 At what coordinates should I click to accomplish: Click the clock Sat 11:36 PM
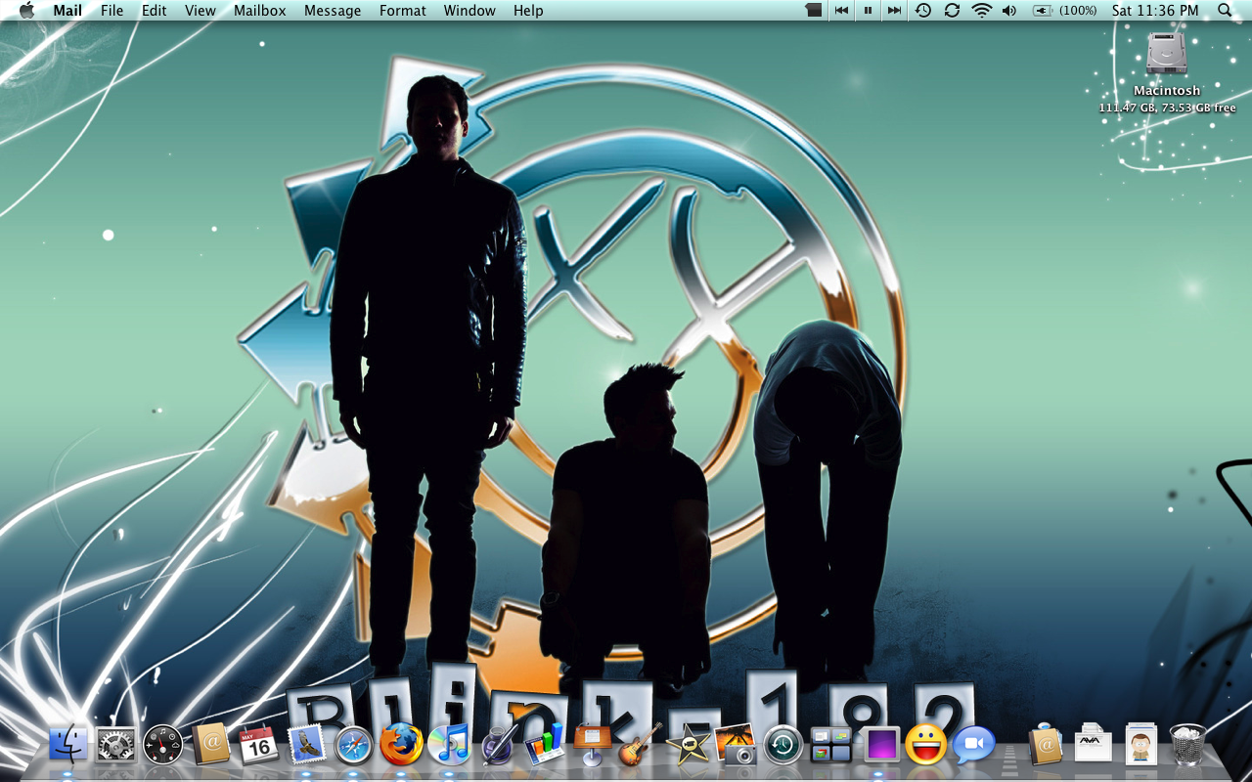pos(1155,11)
